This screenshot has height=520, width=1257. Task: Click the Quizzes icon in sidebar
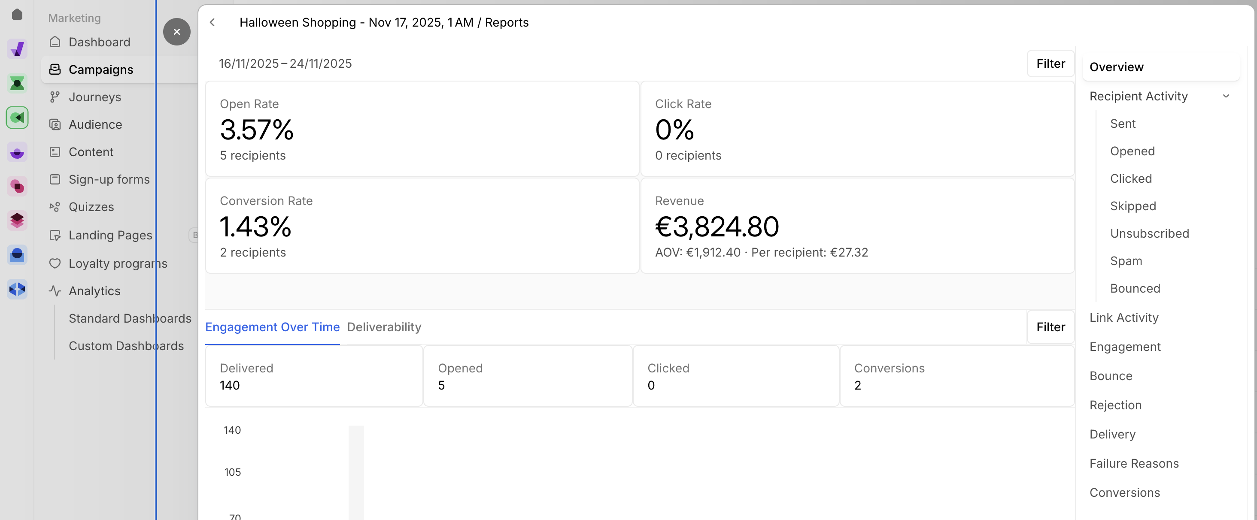(55, 207)
